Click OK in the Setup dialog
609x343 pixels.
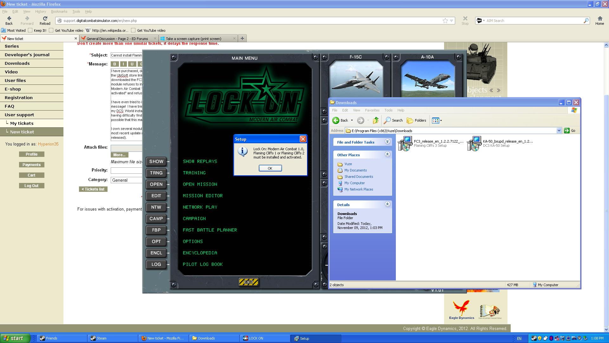(x=270, y=168)
